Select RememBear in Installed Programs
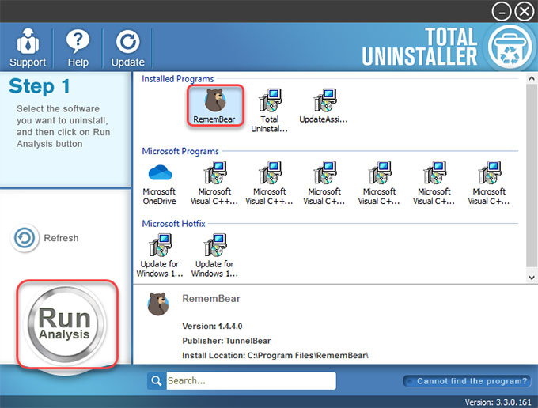538x408 pixels. 215,105
